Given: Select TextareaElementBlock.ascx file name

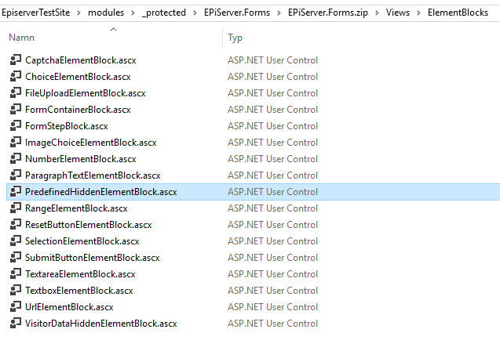Looking at the screenshot, I should (x=80, y=274).
